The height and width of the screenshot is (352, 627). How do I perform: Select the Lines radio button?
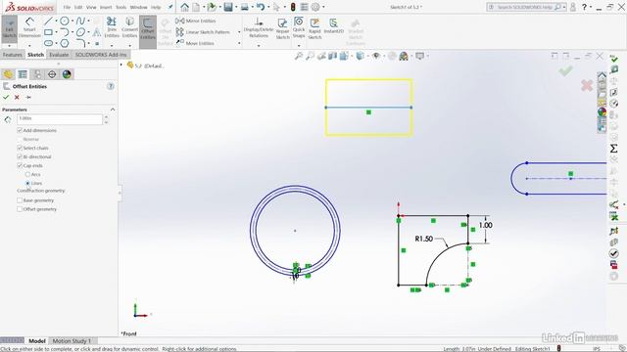pyautogui.click(x=27, y=183)
